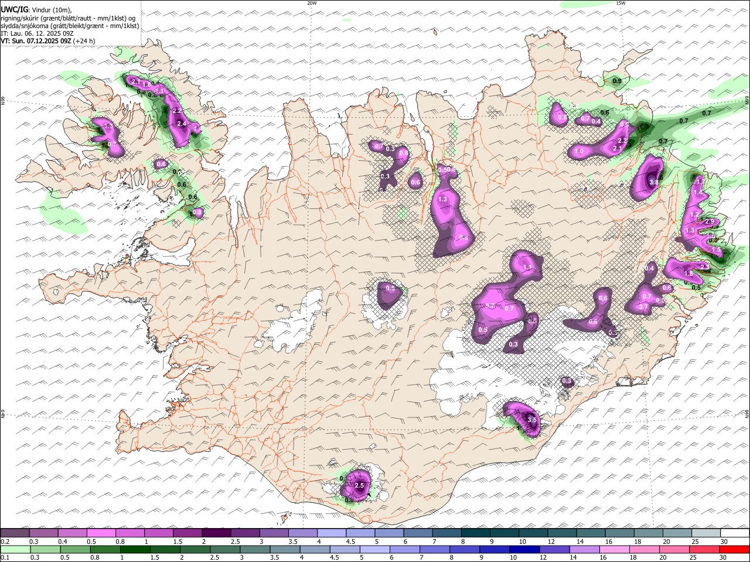Click the 3.5 value on the southeast glacier

click(x=532, y=420)
